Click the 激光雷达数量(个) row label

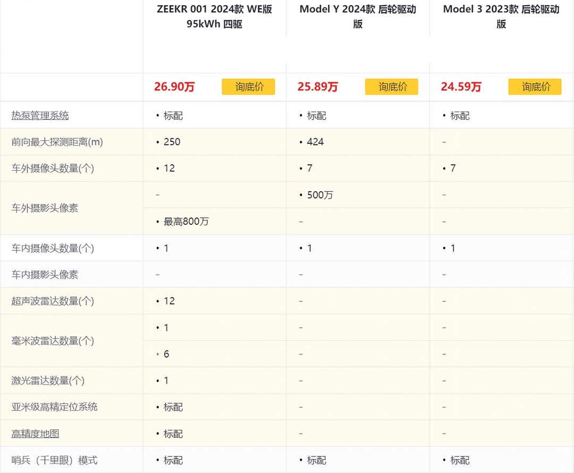48,381
